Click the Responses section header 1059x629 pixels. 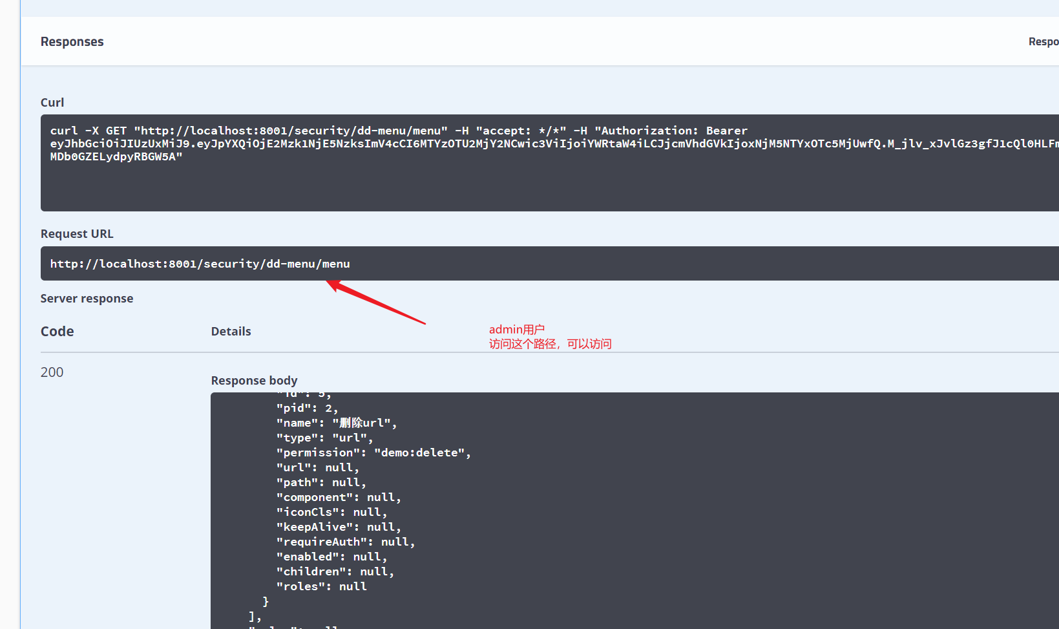[x=72, y=41]
